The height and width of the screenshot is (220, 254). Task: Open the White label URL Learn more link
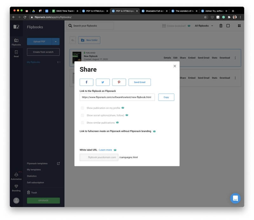click(105, 150)
